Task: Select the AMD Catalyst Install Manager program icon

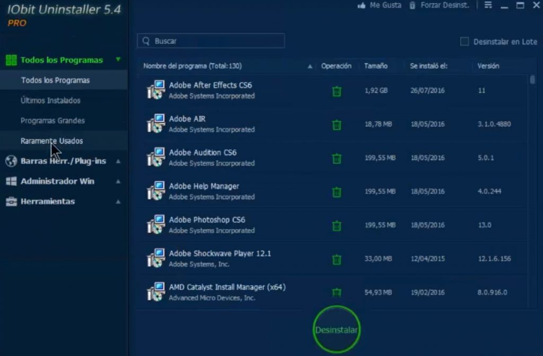Action: pyautogui.click(x=156, y=291)
